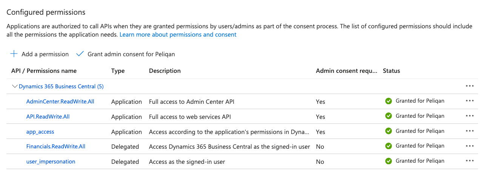This screenshot has height=171, width=500.
Task: Open Dynamics 365 Business Central (5) group link
Action: click(x=61, y=86)
